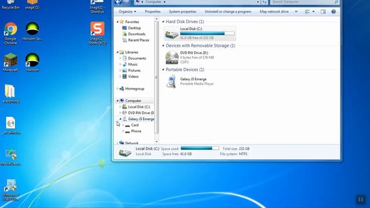Select Pictures library in tree
This screenshot has width=370, height=208.
(134, 70)
